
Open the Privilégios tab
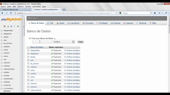(102, 23)
